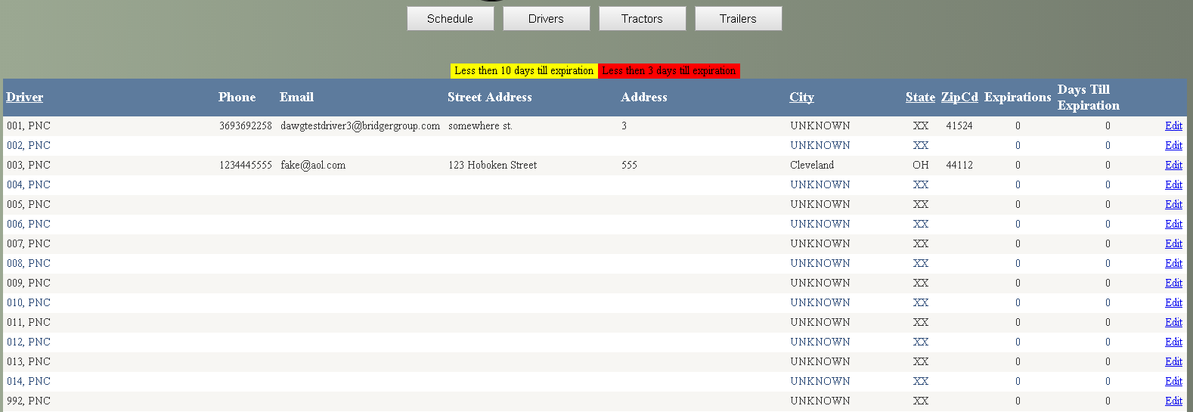This screenshot has width=1193, height=412.
Task: Click Edit link for driver 010, PNC
Action: [1173, 302]
